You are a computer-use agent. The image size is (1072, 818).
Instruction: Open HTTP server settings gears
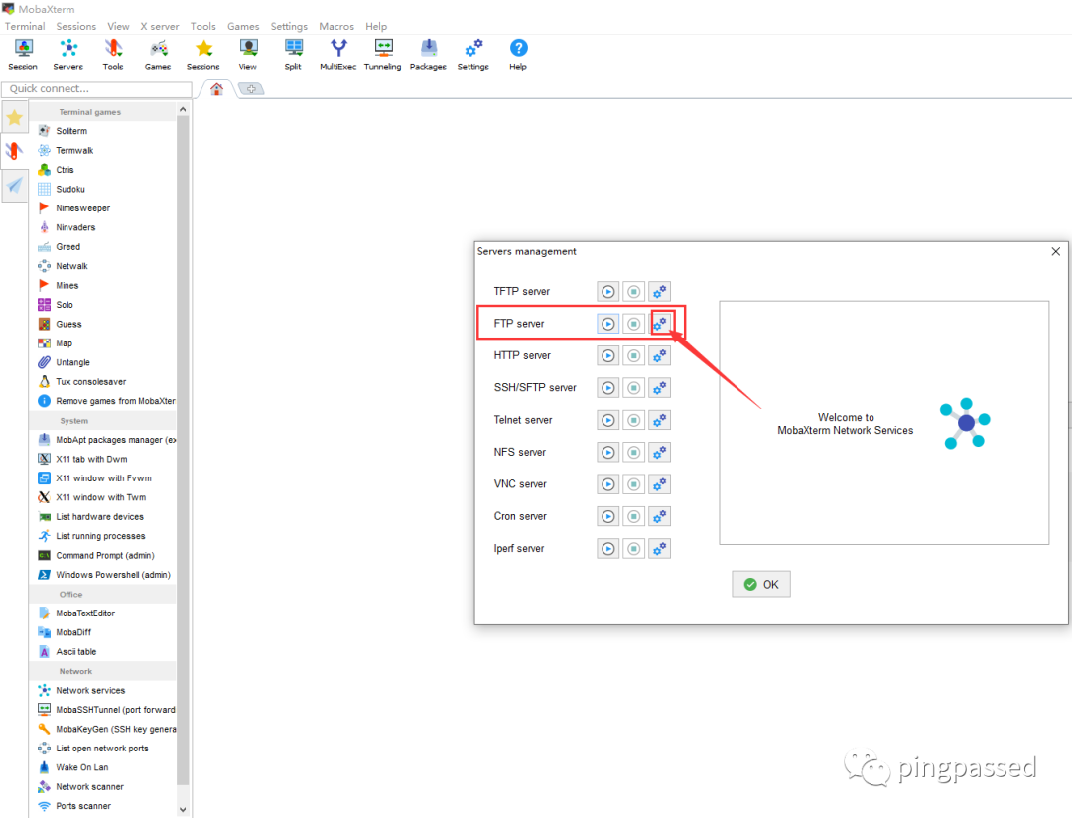660,355
